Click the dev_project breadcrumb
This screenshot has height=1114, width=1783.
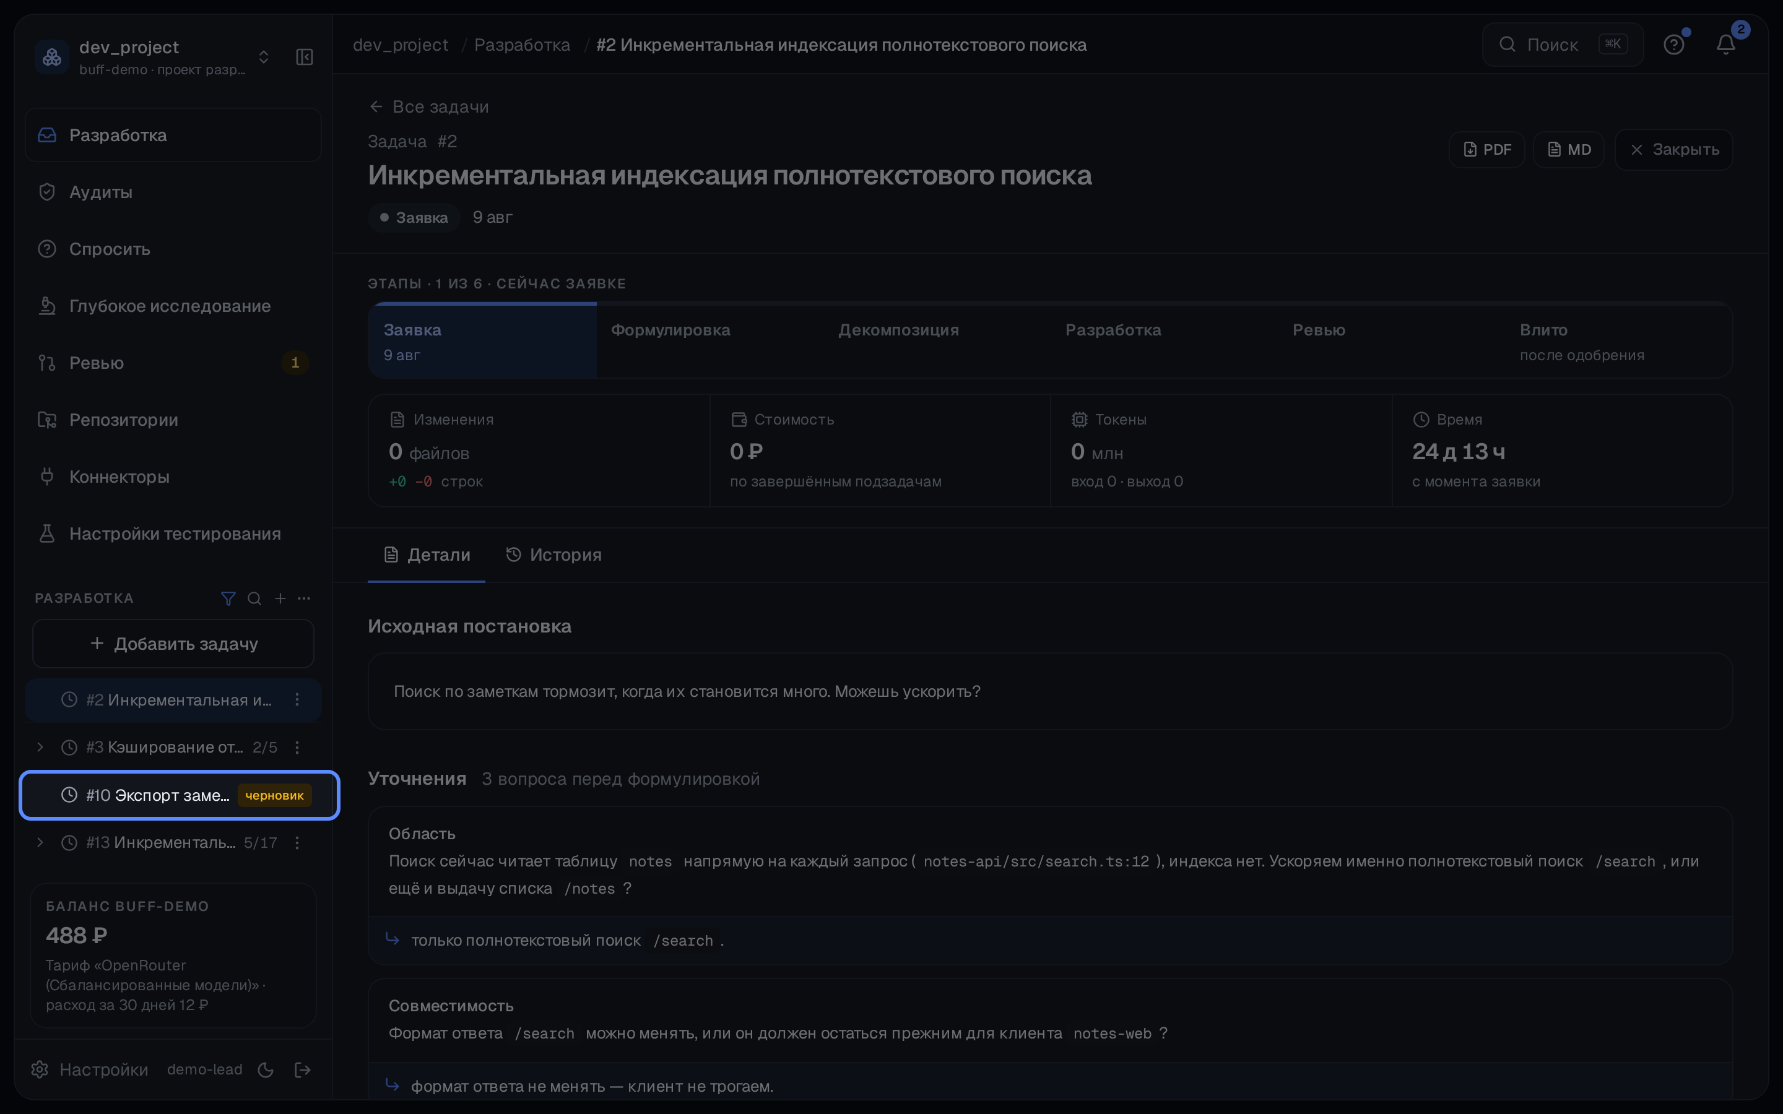point(401,45)
